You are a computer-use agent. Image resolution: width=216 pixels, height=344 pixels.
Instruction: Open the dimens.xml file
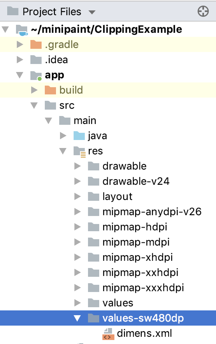click(x=144, y=334)
